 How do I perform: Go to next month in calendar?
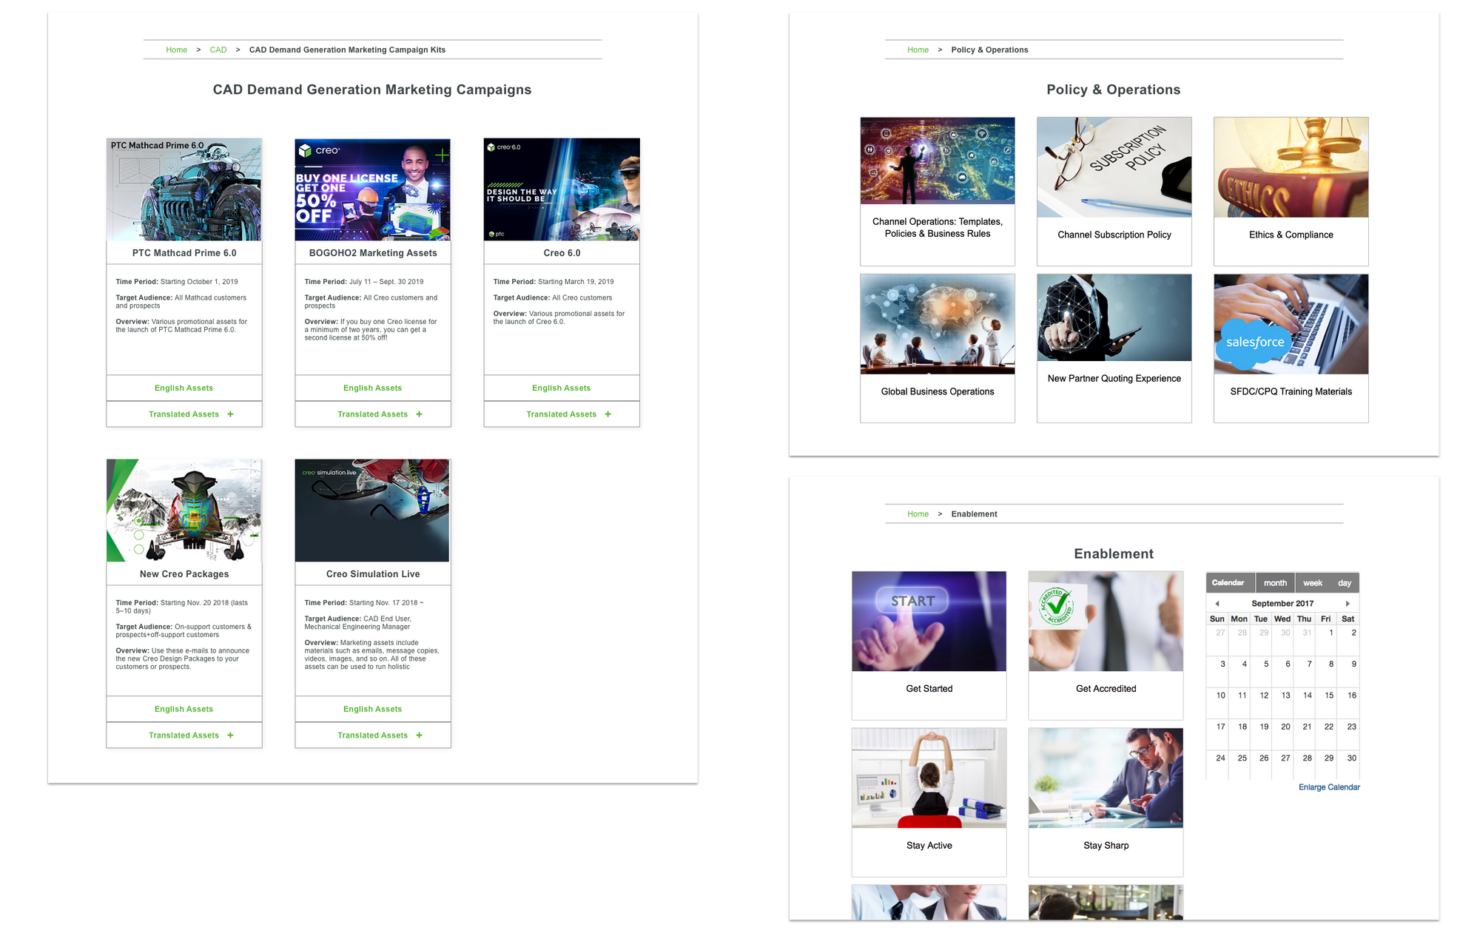click(x=1348, y=604)
